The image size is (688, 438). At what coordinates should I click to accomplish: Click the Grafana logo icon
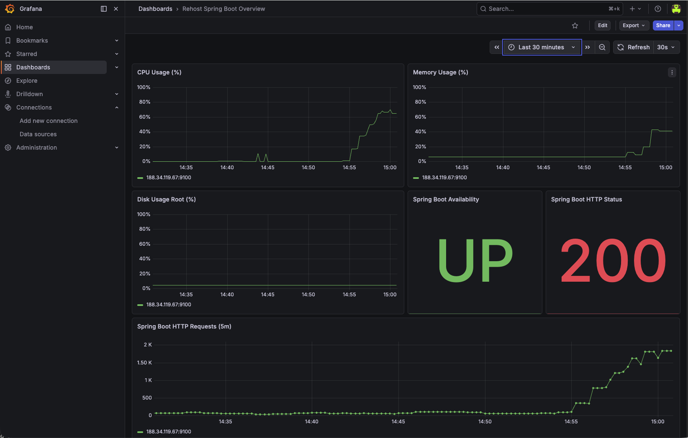pos(10,8)
